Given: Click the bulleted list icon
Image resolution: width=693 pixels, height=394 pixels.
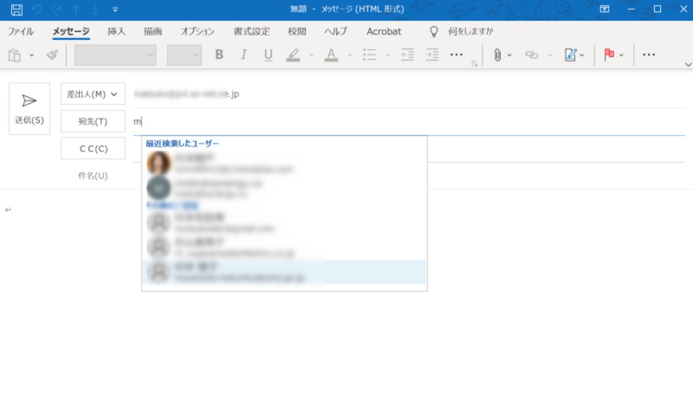Looking at the screenshot, I should pyautogui.click(x=370, y=55).
